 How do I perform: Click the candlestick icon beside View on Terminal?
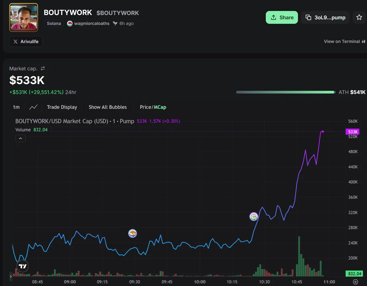[x=364, y=42]
